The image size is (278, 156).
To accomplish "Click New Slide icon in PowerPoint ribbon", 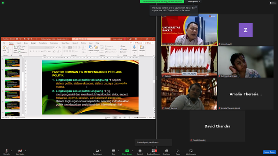I will click(16, 47).
